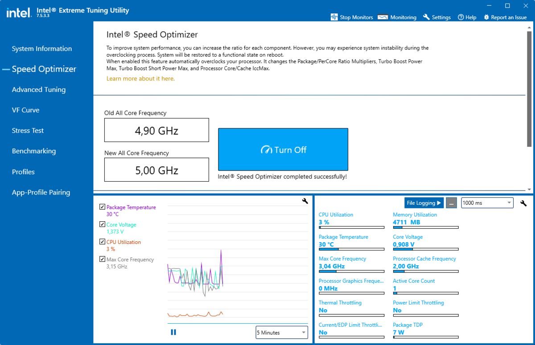This screenshot has height=345, width=535.
Task: Click the CPU Utilization 3 % monitor value
Action: pos(324,222)
